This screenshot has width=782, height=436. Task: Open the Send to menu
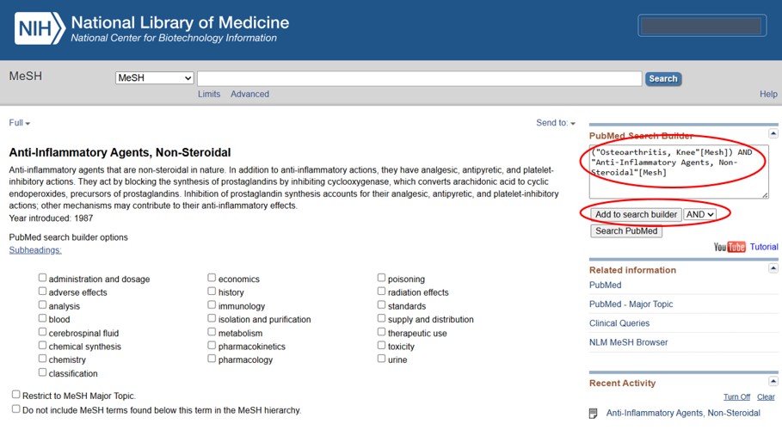pos(556,123)
